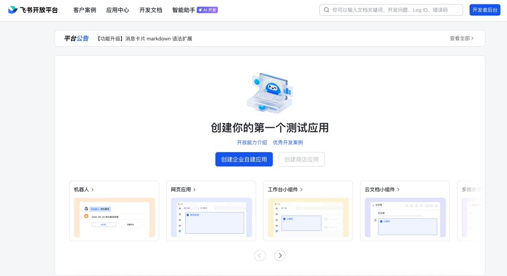Click the previous carousel arrow
Screen dimensions: 507x276
[x=260, y=256]
